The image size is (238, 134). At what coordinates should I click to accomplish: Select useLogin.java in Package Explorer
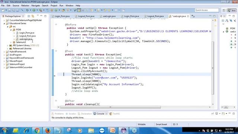26,39
